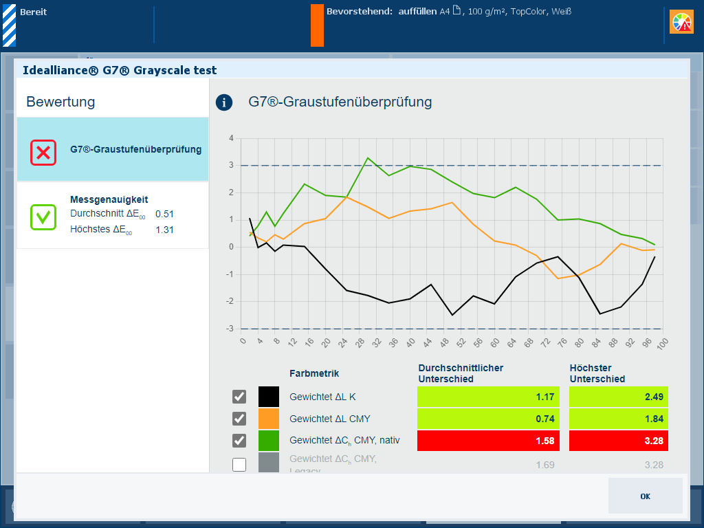Click the grayed-out 1.69 Legacy value
Screen dimensions: 704x528
click(545, 465)
